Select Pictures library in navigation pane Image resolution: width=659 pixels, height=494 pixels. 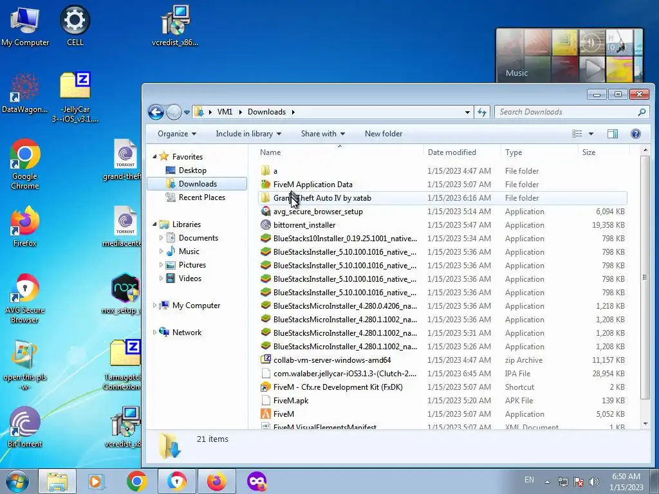click(x=192, y=264)
